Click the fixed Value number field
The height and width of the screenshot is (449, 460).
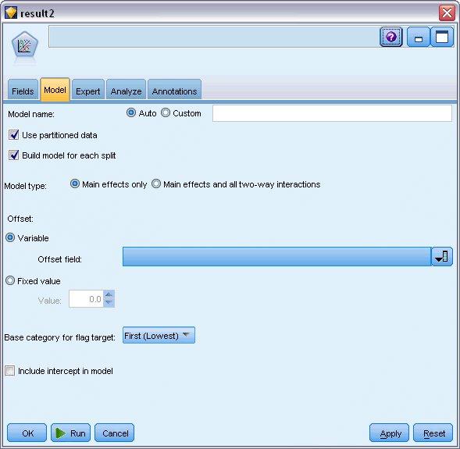(86, 299)
